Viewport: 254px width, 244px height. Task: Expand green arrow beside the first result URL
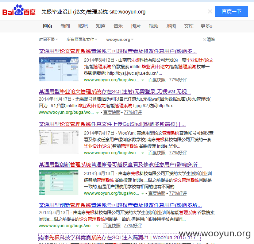(x=143, y=80)
